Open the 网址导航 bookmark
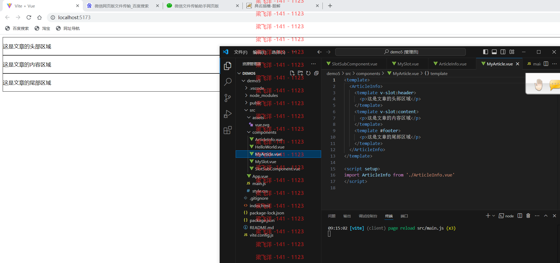The image size is (560, 263). [x=68, y=28]
